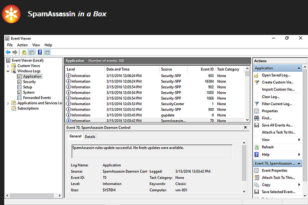The image size is (308, 205).
Task: Collapse the Windows Logs tree node
Action: pyautogui.click(x=8, y=71)
